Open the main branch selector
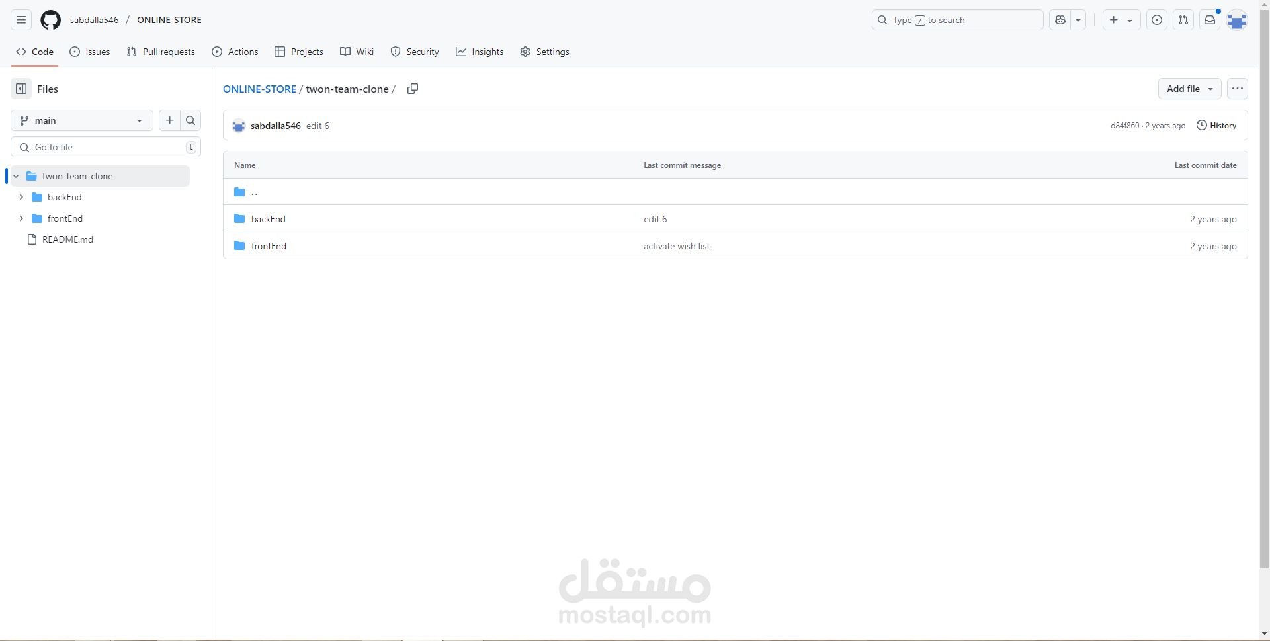1270x641 pixels. 81,120
